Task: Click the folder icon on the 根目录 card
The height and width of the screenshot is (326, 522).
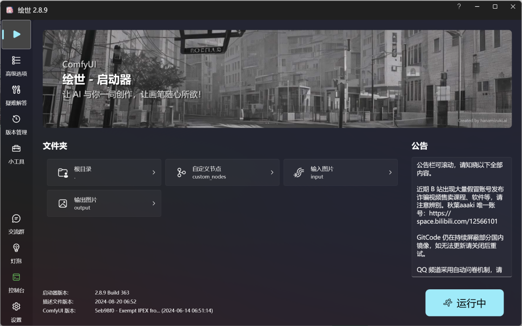Action: tap(62, 172)
